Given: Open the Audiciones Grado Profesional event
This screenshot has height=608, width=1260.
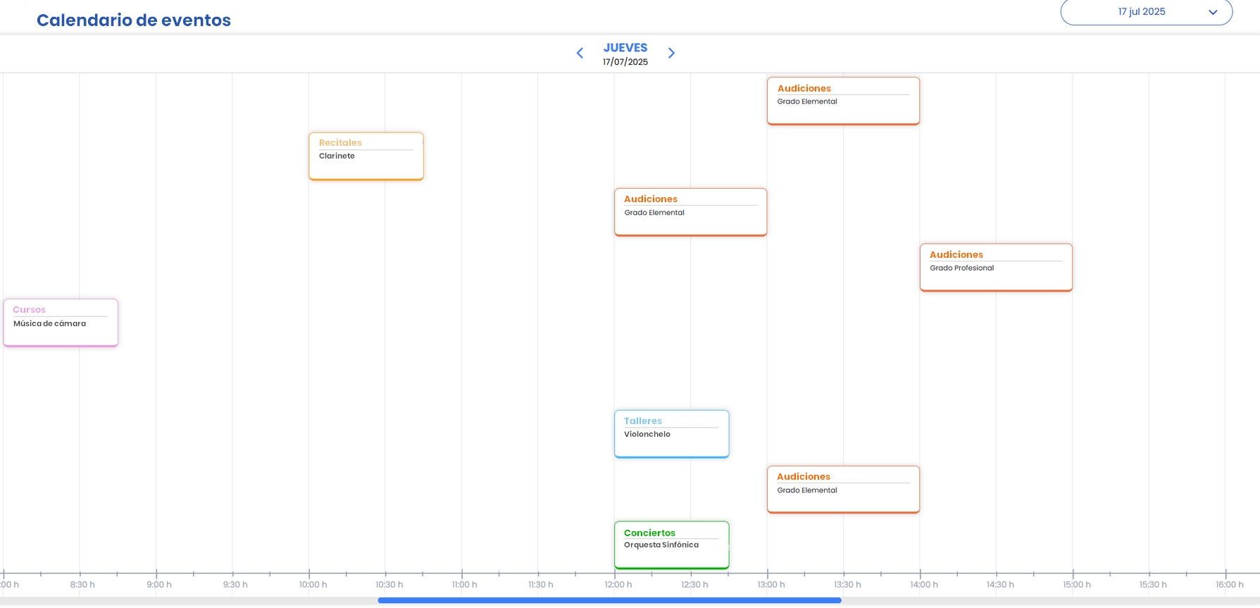Looking at the screenshot, I should 996,268.
